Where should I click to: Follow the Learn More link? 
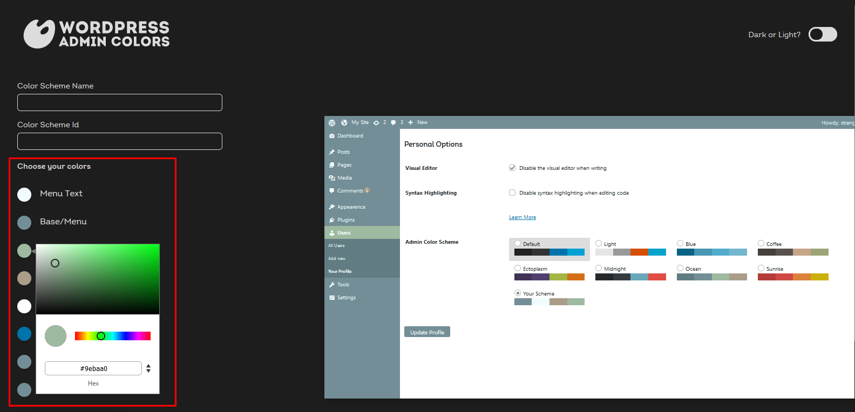tap(522, 217)
